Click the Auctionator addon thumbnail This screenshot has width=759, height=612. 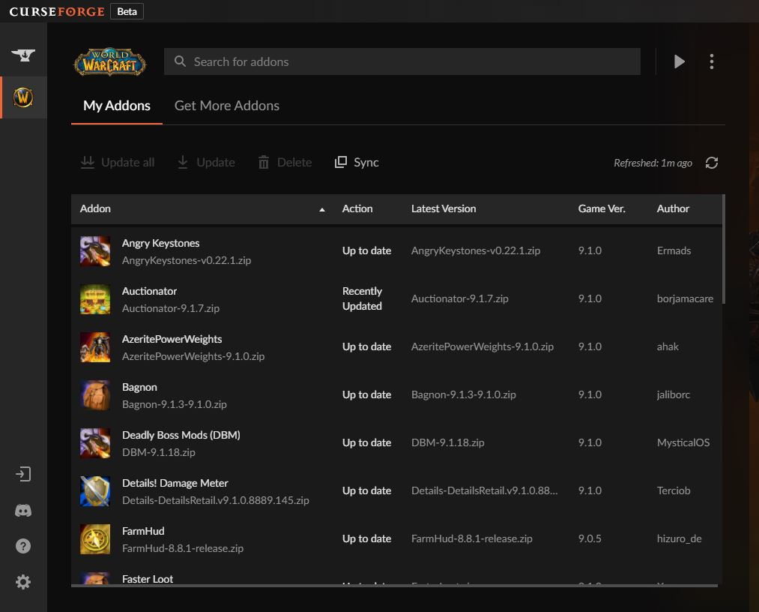point(95,299)
